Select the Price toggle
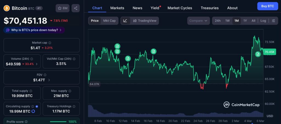 tap(95, 21)
